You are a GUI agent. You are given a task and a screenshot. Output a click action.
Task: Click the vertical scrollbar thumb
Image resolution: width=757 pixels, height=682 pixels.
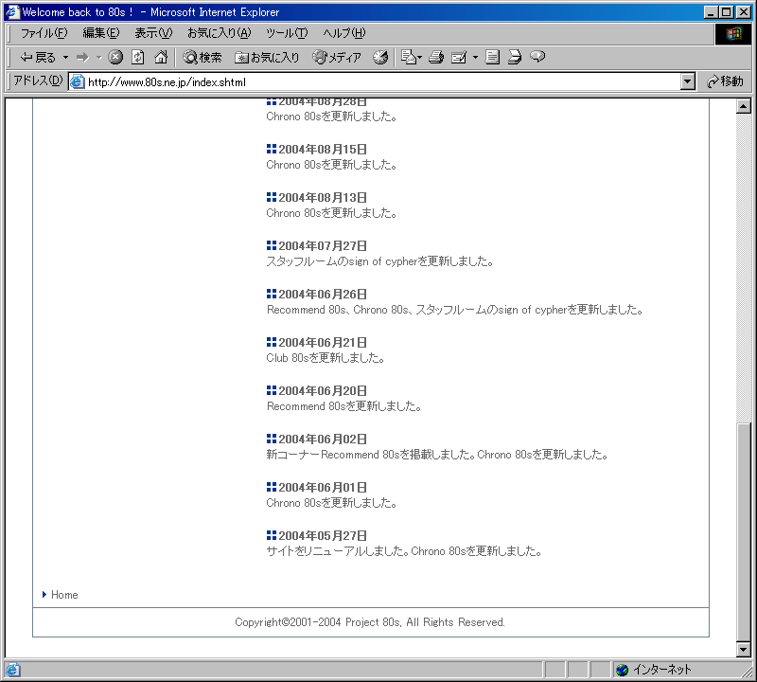744,531
